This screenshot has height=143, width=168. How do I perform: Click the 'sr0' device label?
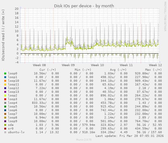click(x=11, y=129)
